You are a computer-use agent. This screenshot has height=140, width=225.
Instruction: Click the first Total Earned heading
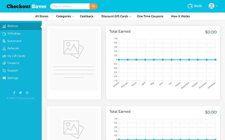pyautogui.click(x=120, y=31)
